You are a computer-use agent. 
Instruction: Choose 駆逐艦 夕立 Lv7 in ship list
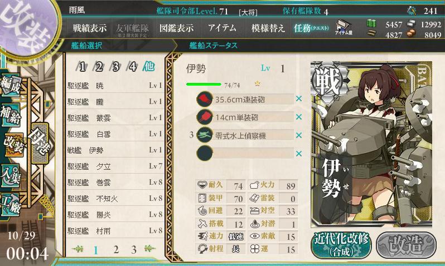coord(115,166)
